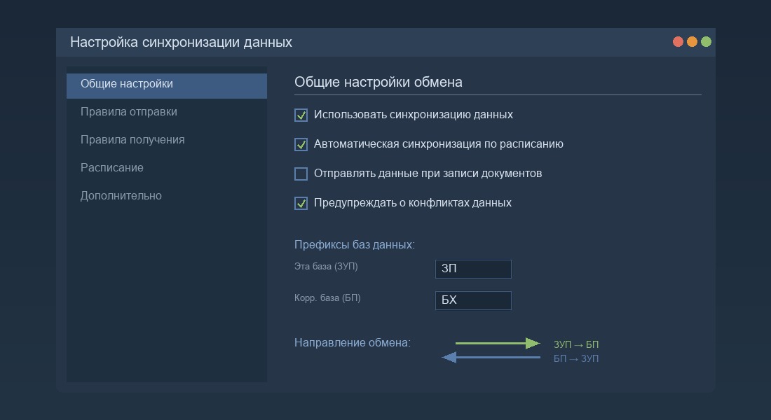
Task: Click the "БП → ЗУП" direction label
Action: 575,358
